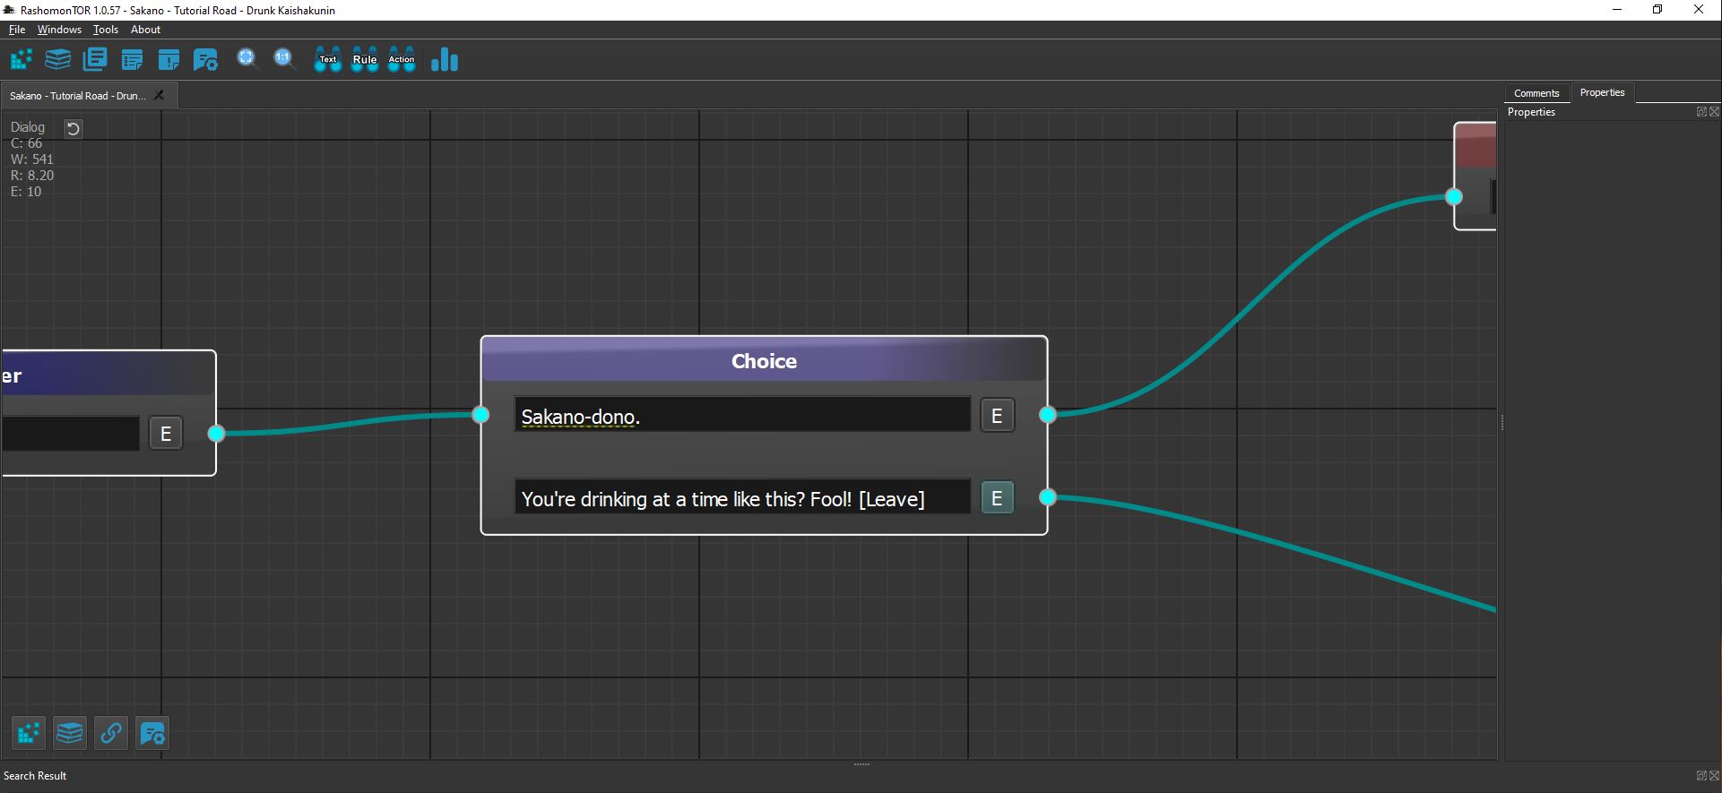Click the E button on the left node
The image size is (1722, 793).
(166, 434)
